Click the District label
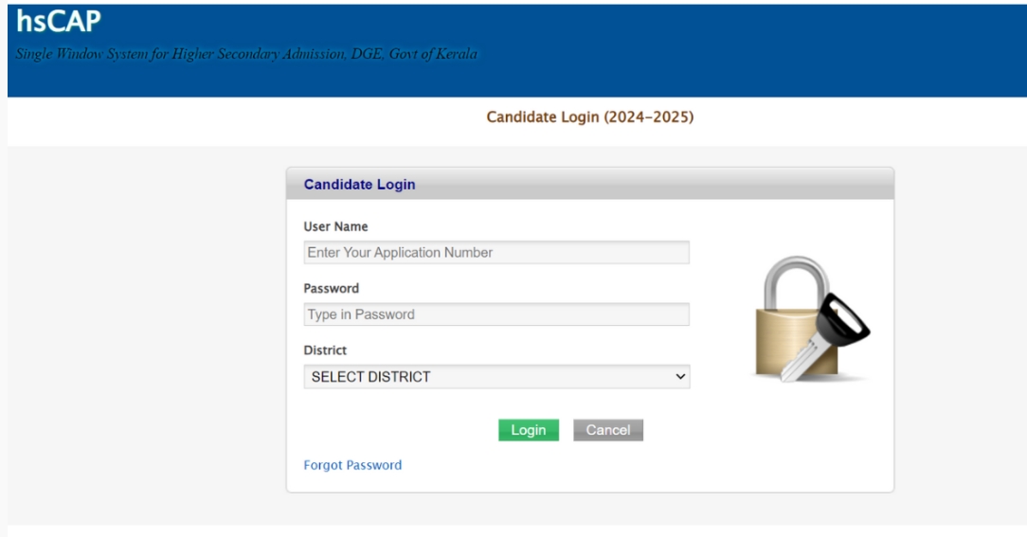This screenshot has width=1027, height=537. (325, 350)
